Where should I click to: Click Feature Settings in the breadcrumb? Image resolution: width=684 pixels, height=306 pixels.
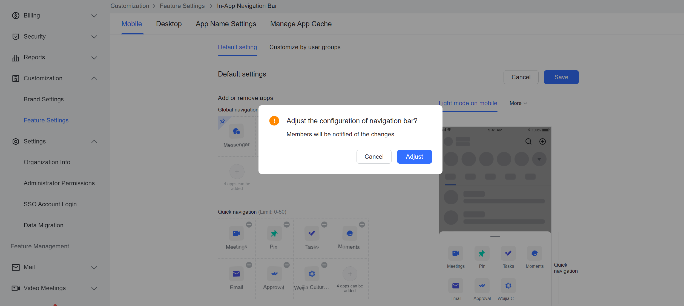click(182, 6)
